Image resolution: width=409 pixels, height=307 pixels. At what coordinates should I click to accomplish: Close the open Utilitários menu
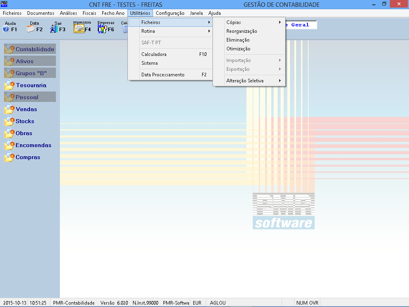tap(140, 13)
